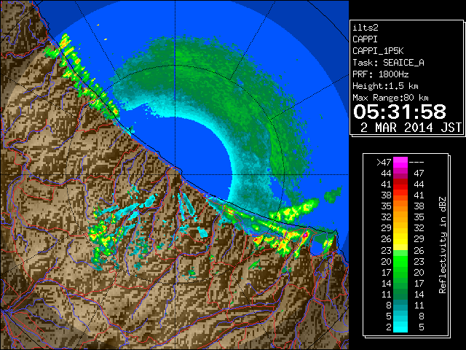
Task: Click the Max Range:80 km line
Action: tap(390, 98)
